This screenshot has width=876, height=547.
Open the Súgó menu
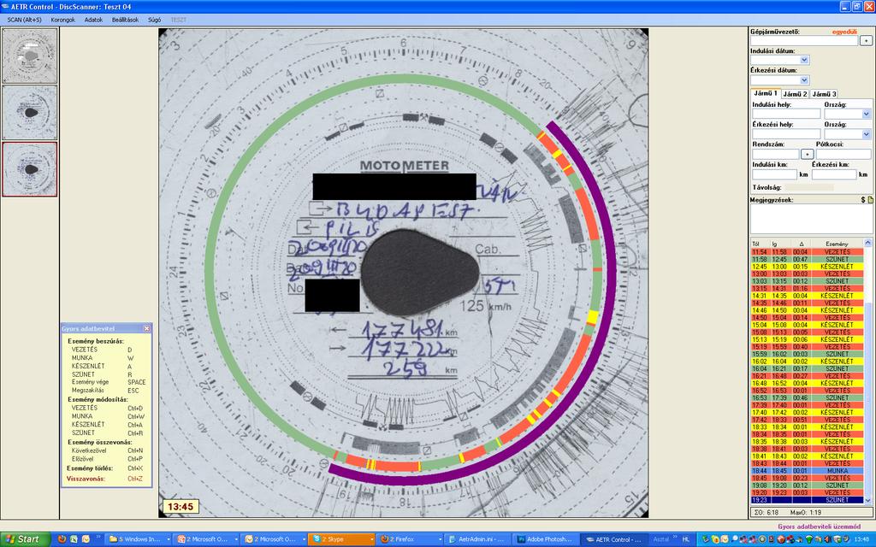pyautogui.click(x=154, y=20)
